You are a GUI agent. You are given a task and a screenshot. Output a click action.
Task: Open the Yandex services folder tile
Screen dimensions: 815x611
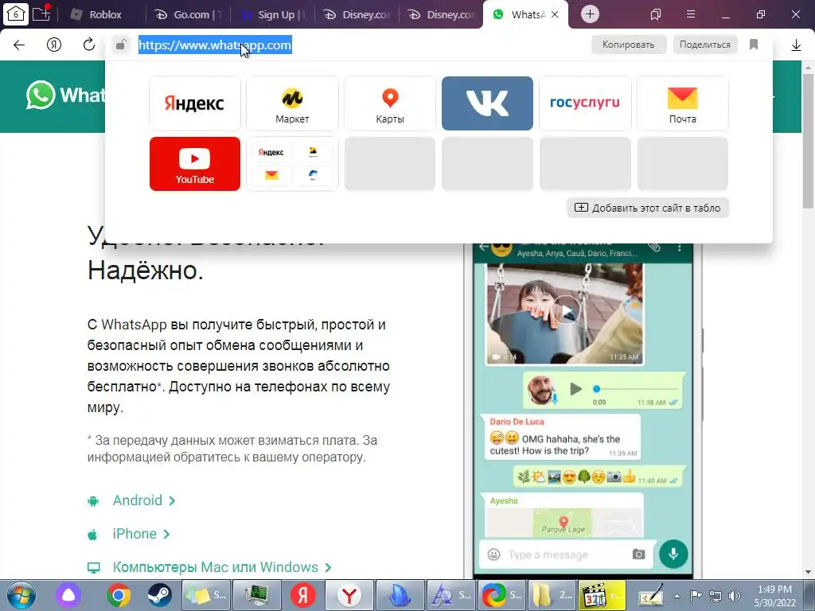[x=292, y=164]
